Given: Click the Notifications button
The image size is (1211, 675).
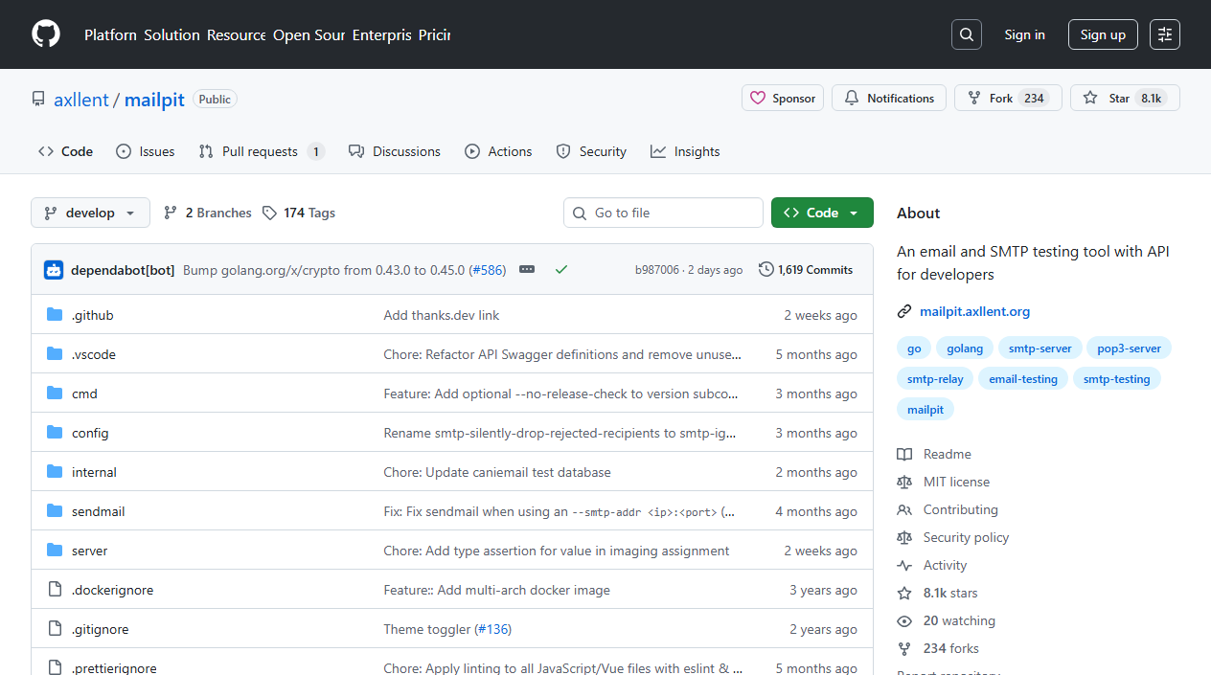Looking at the screenshot, I should tap(889, 98).
